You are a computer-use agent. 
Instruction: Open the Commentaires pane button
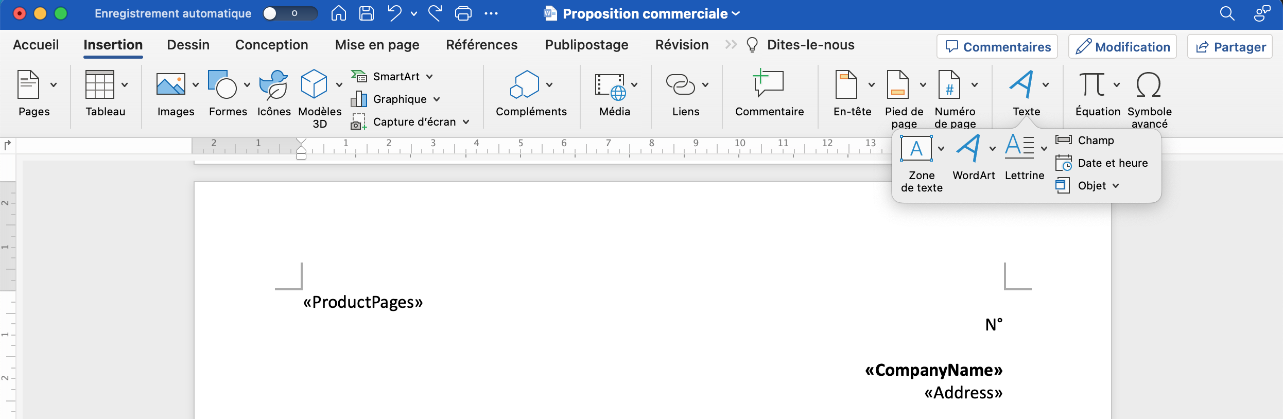click(x=997, y=47)
